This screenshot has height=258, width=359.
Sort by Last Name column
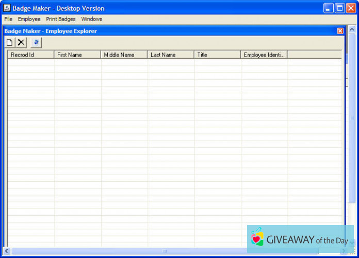coord(170,55)
